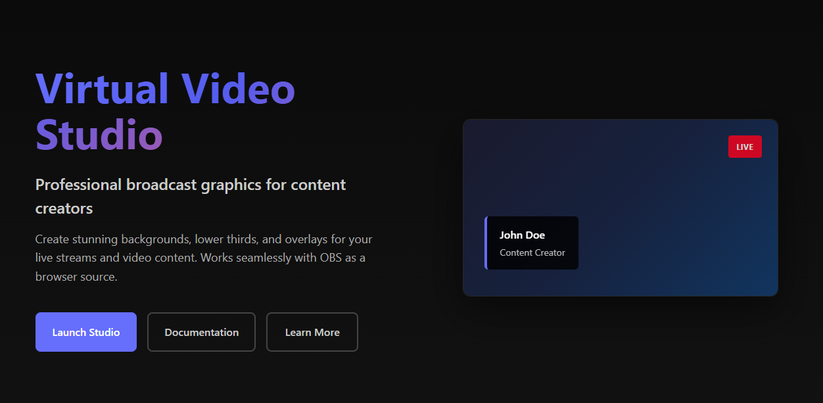Click the word "creators" in the tagline
This screenshot has width=823, height=403.
point(64,209)
